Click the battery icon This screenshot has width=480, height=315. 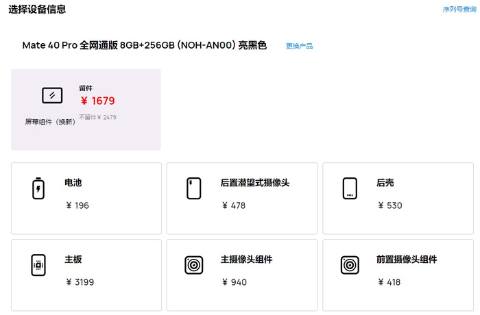click(38, 188)
